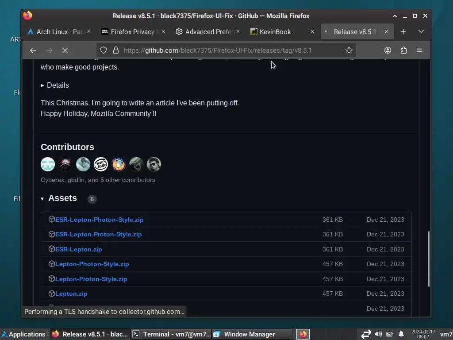
Task: Go back with the browser back arrow
Action: [33, 50]
